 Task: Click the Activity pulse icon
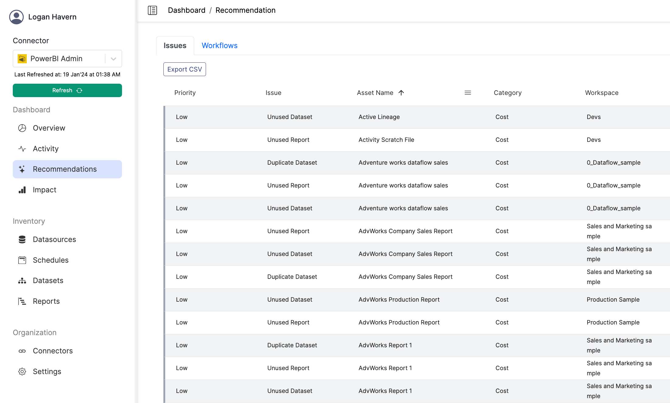point(22,149)
